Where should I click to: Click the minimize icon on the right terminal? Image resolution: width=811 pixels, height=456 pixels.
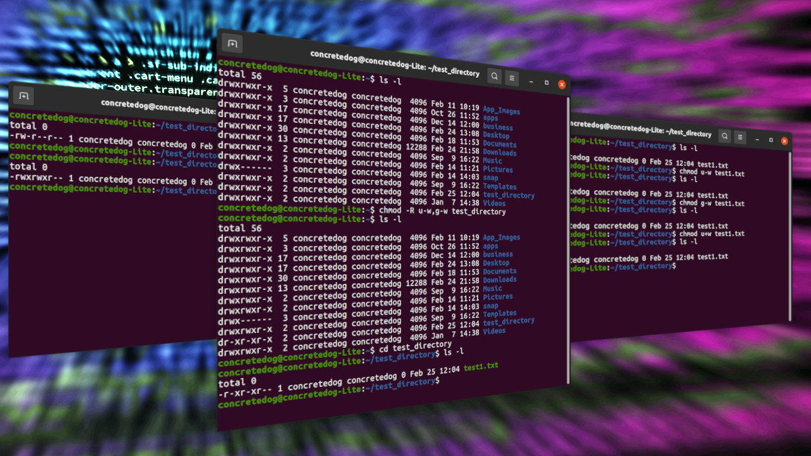click(757, 139)
